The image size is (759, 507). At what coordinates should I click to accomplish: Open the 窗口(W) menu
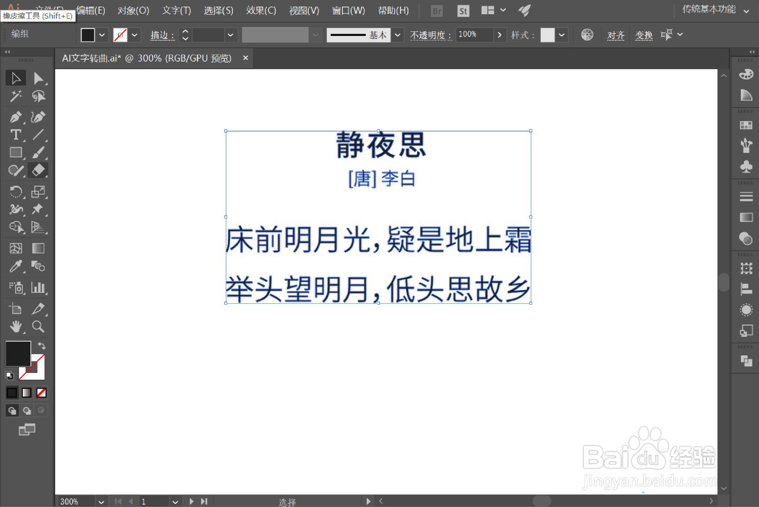348,10
